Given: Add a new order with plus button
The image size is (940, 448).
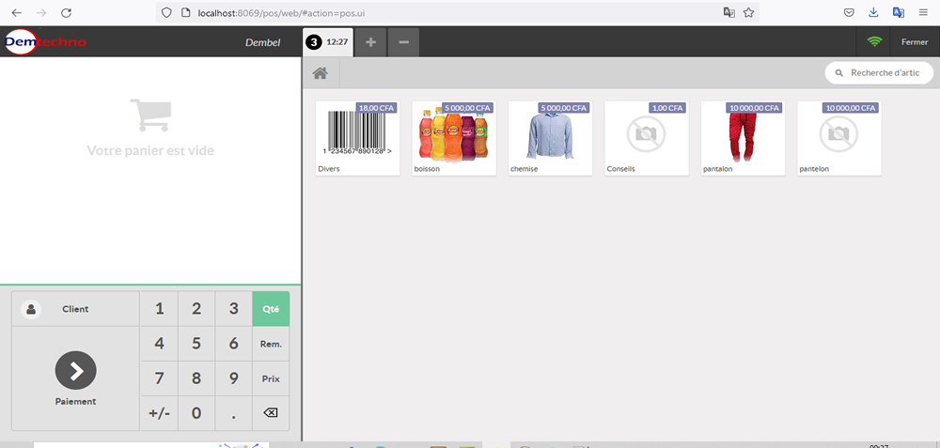Looking at the screenshot, I should click(x=370, y=42).
